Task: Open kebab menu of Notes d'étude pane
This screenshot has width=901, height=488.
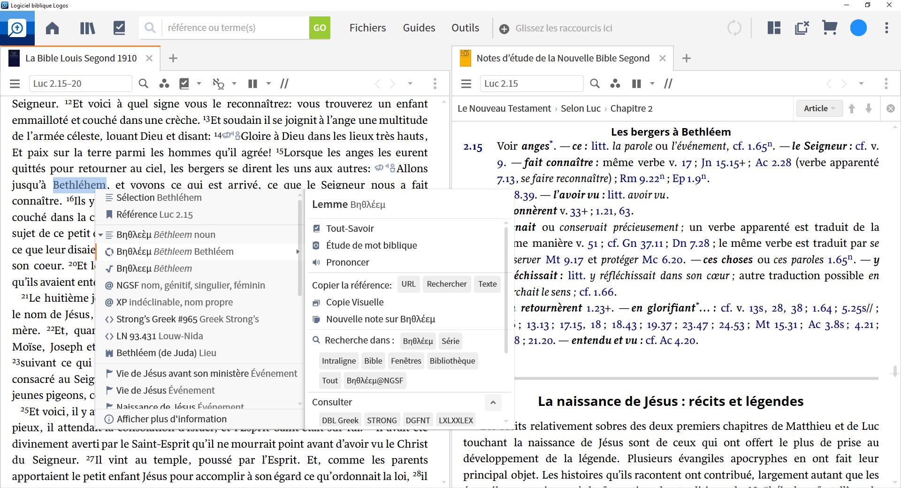Action: [x=886, y=84]
